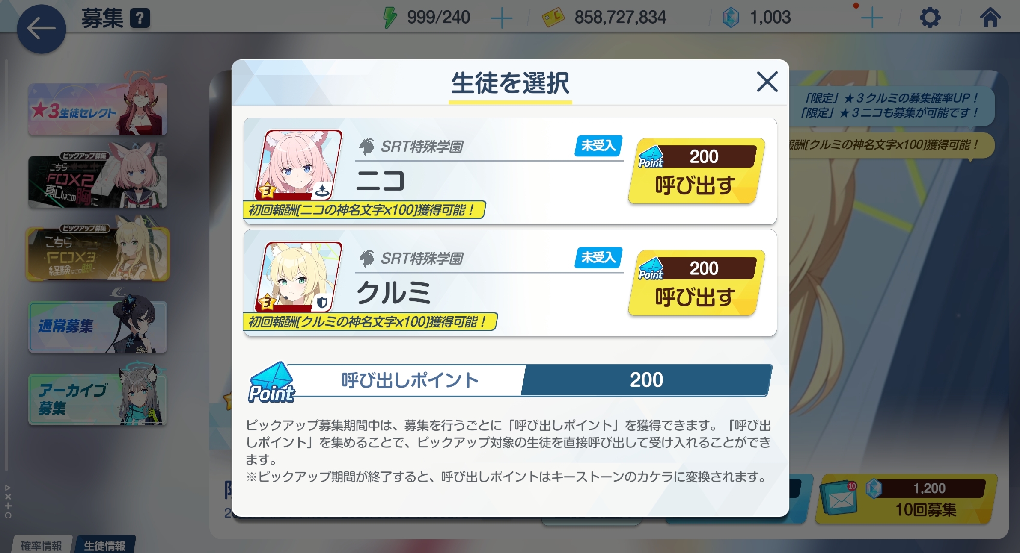Summon クルミ with the 200 point 呼び出す button
1020x553 pixels.
(696, 283)
